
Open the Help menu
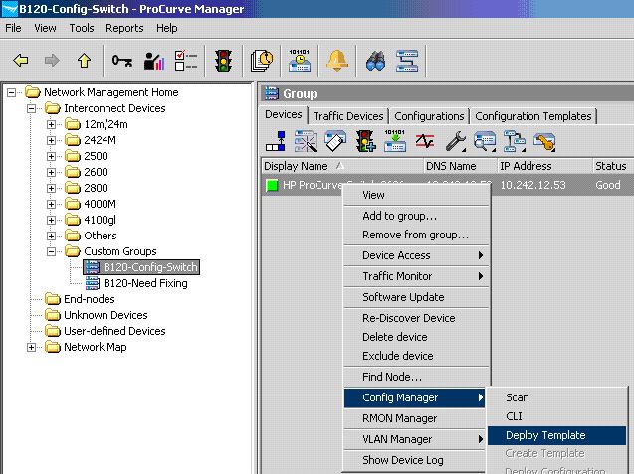[167, 28]
